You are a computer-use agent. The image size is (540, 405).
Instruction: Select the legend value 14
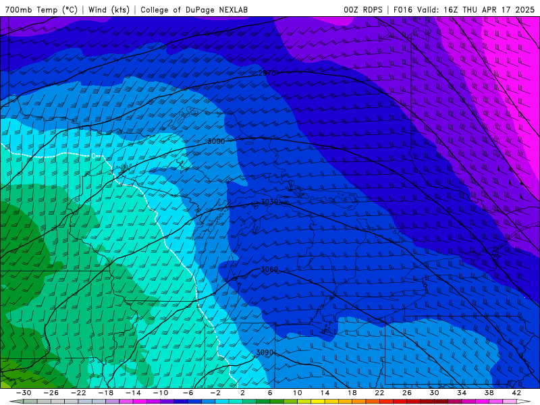coord(325,393)
